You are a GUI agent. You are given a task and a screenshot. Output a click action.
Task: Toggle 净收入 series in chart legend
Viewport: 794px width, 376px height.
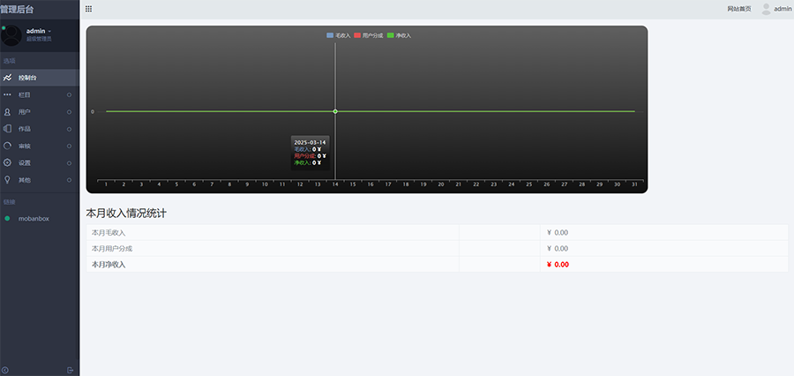click(x=399, y=35)
